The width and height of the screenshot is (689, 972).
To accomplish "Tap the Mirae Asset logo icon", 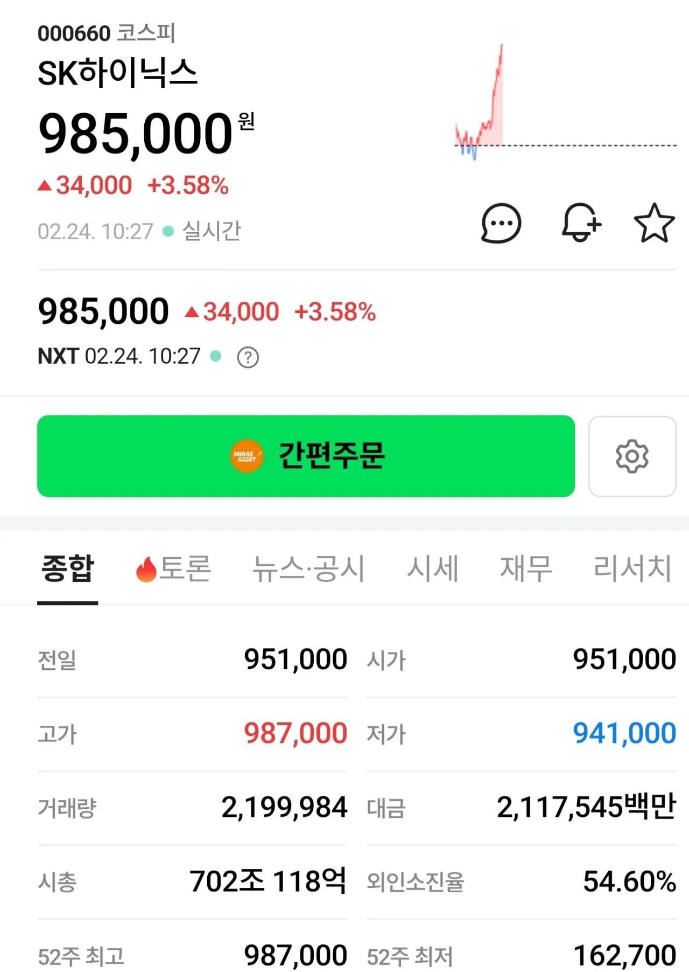I will pos(247,456).
